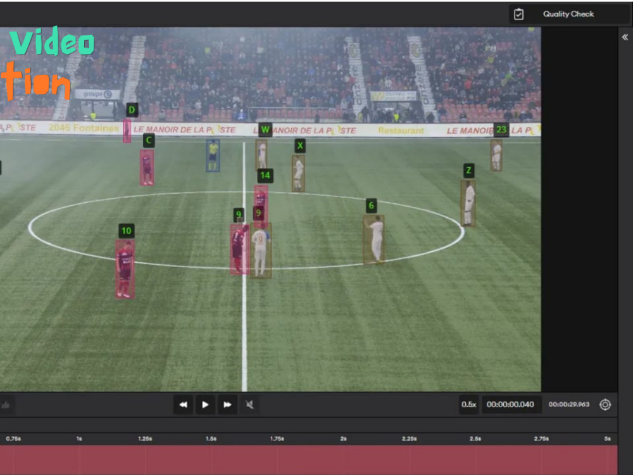Select player label C annotation
Viewport: 633px width, 475px height.
click(149, 141)
